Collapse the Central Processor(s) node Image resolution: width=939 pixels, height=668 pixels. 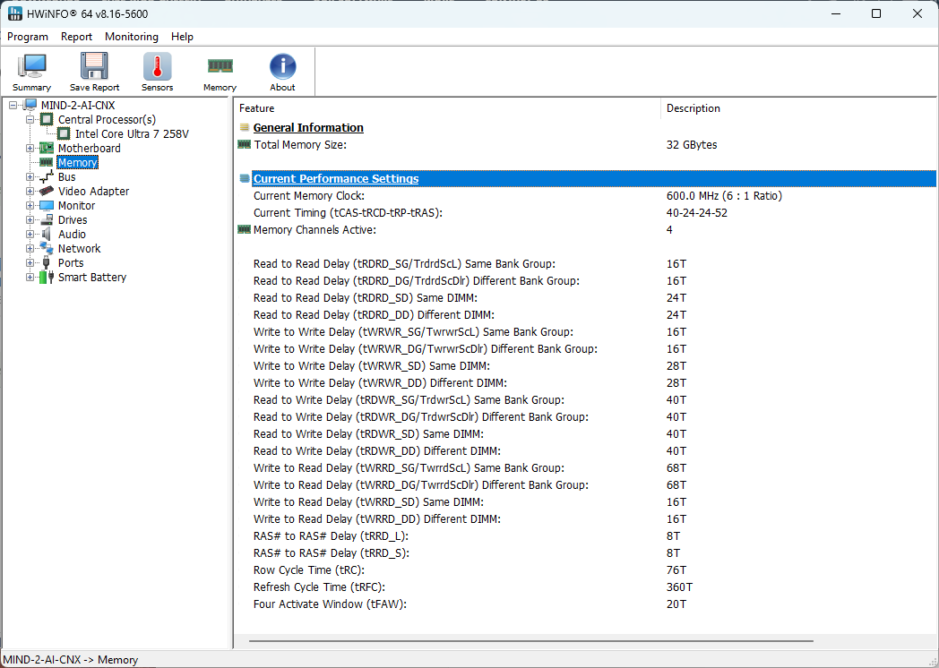(x=30, y=120)
